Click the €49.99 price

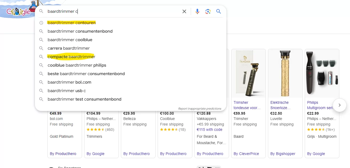(56, 113)
